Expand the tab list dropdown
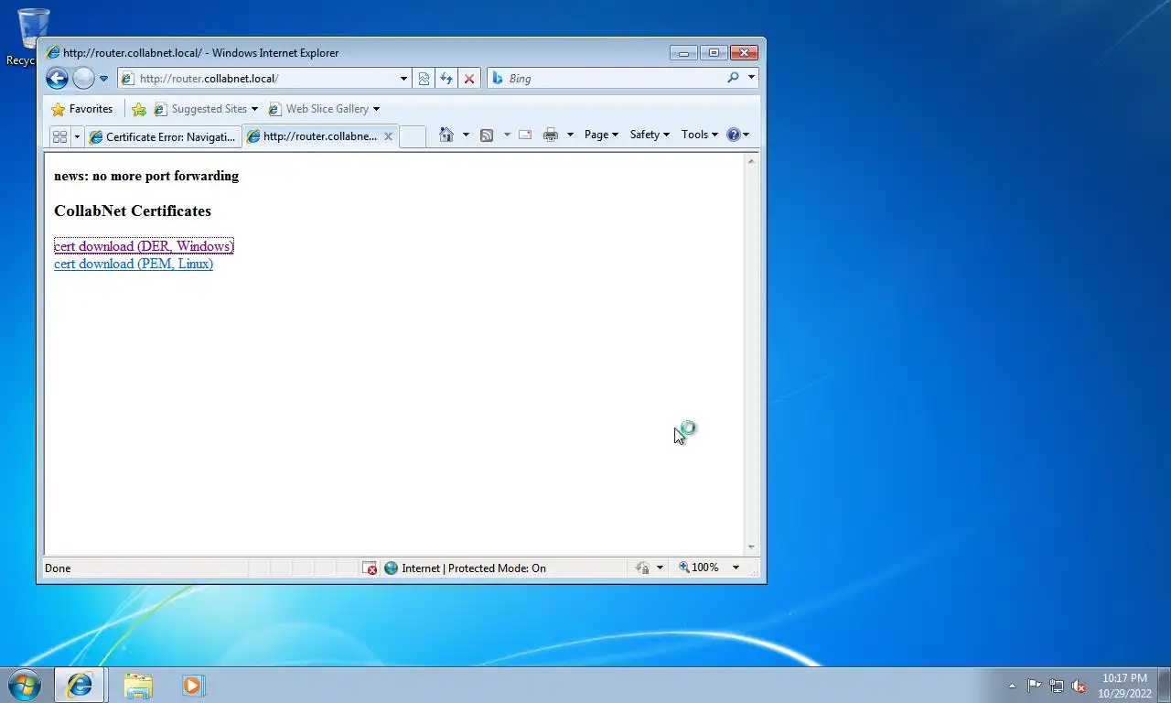This screenshot has height=703, width=1171. coord(77,136)
